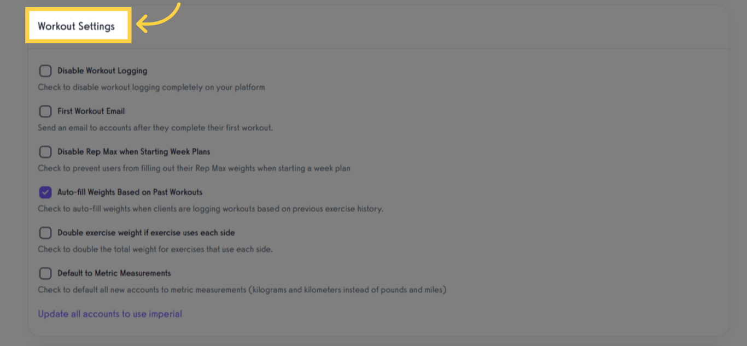
Task: Select the Disable Workout Logging label text
Action: (x=101, y=71)
